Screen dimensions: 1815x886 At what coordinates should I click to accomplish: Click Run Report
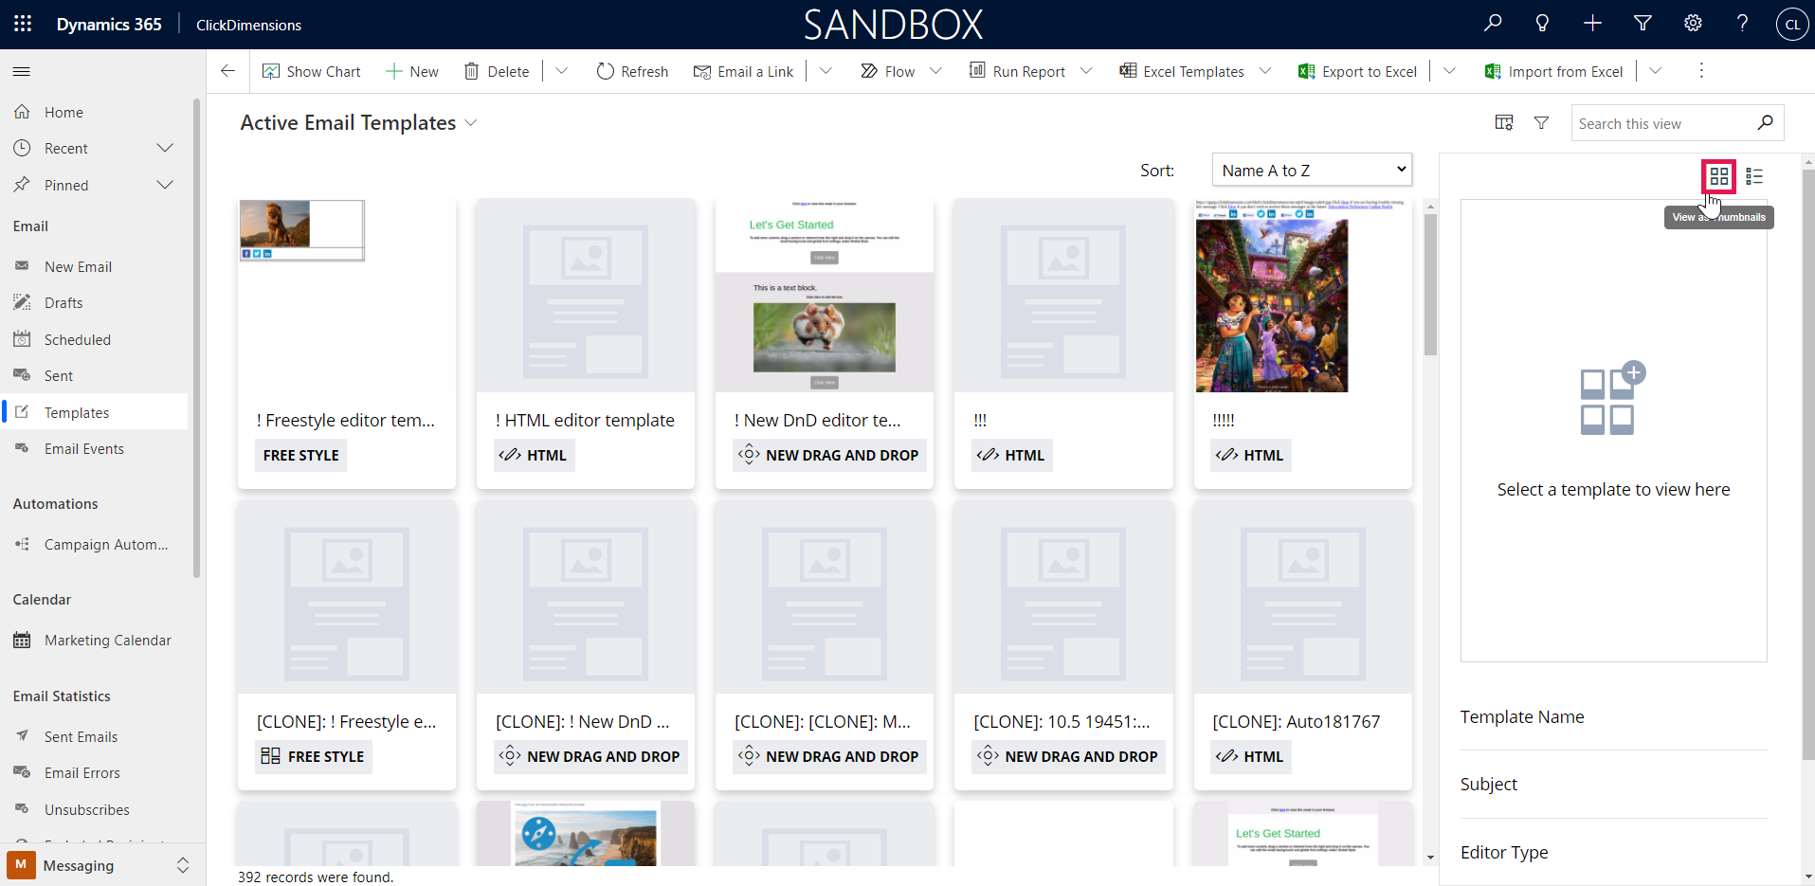coord(1017,71)
